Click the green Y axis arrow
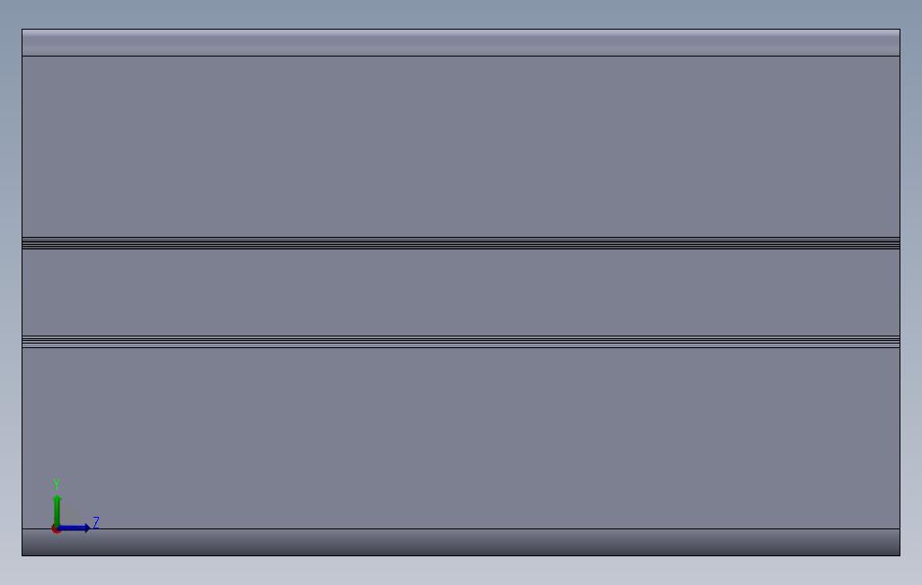922x585 pixels. (57, 510)
